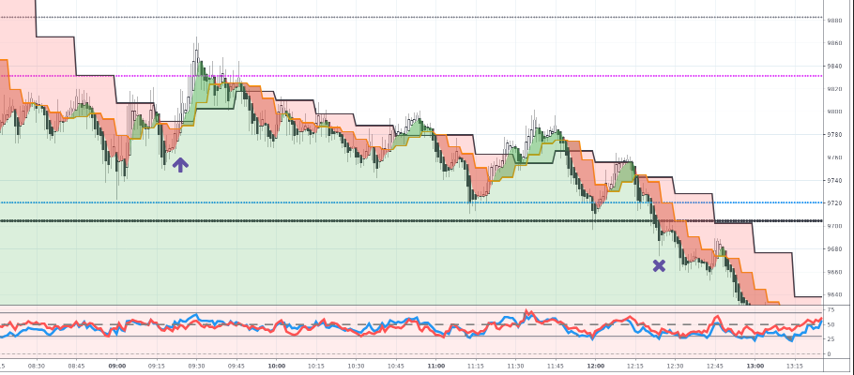The image size is (854, 375).
Task: Click the oscillator 25 scale label
Action: (831, 339)
